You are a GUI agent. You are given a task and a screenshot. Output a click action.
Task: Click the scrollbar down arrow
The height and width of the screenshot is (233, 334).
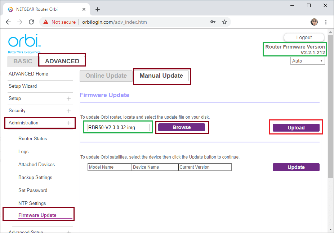[x=330, y=229]
